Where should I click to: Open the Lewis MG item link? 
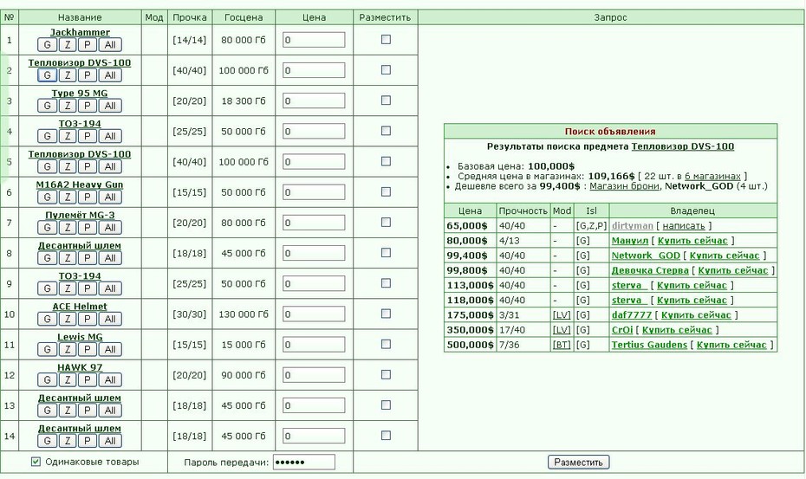pyautogui.click(x=80, y=337)
